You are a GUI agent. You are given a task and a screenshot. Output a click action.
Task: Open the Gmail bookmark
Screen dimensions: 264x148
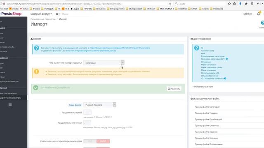tap(24, 9)
